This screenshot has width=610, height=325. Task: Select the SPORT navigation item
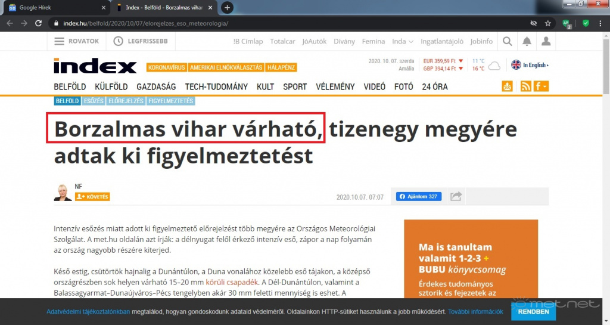point(295,86)
